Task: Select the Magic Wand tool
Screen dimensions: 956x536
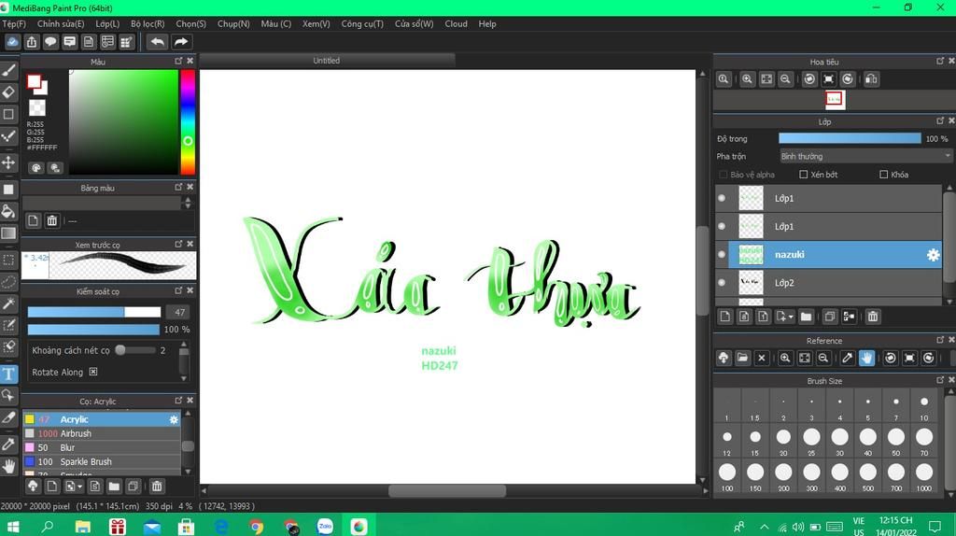Action: pyautogui.click(x=8, y=303)
